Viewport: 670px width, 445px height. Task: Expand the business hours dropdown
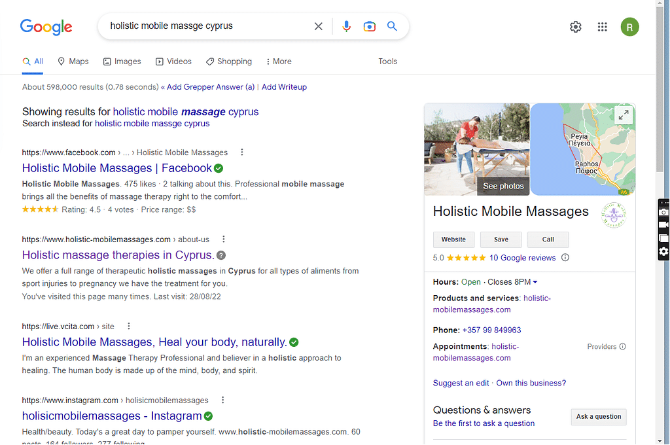click(535, 282)
